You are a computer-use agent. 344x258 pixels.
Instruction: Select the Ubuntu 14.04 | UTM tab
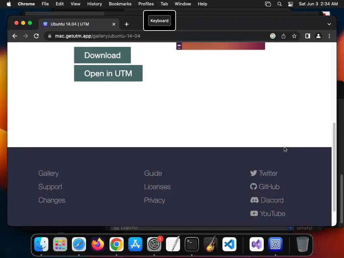point(79,24)
